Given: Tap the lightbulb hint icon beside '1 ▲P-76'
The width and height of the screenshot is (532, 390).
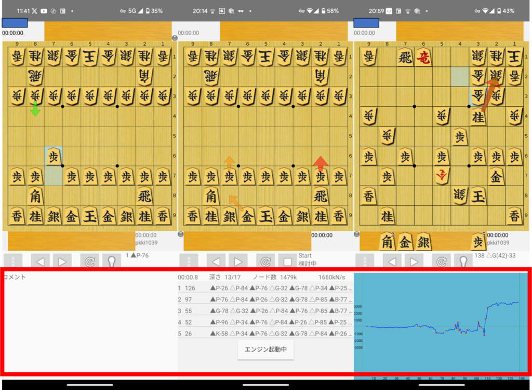Looking at the screenshot, I should (x=112, y=261).
